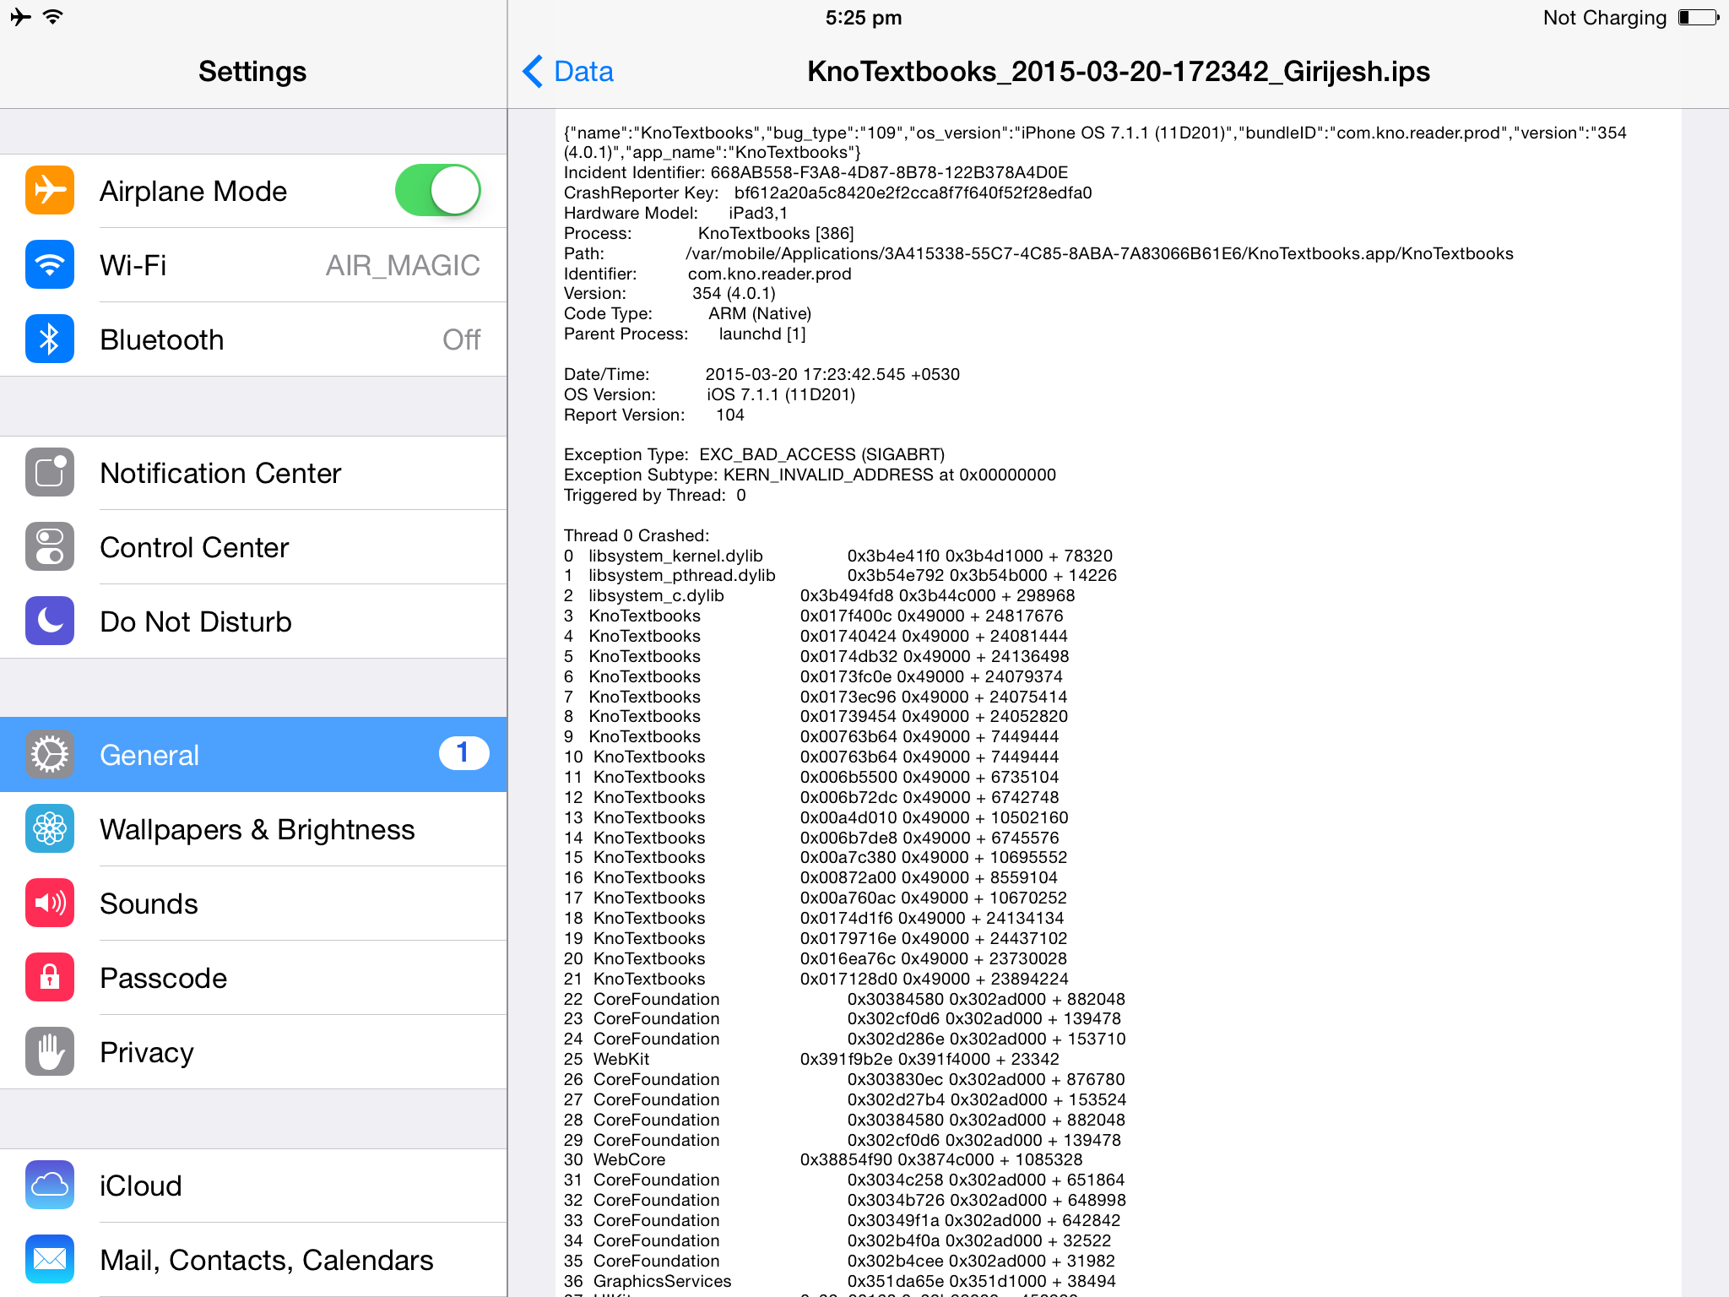
Task: Tap the battery status icon
Action: coord(1699,18)
